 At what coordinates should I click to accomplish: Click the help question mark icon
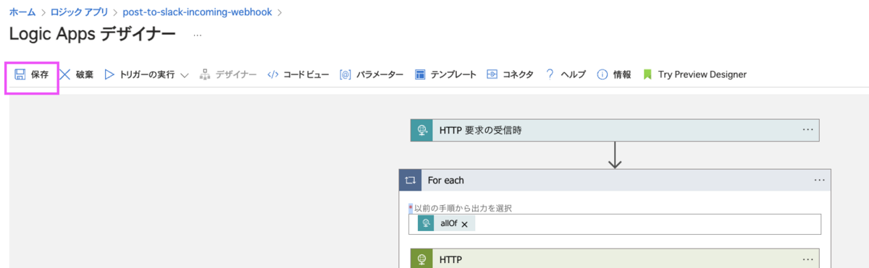(550, 74)
